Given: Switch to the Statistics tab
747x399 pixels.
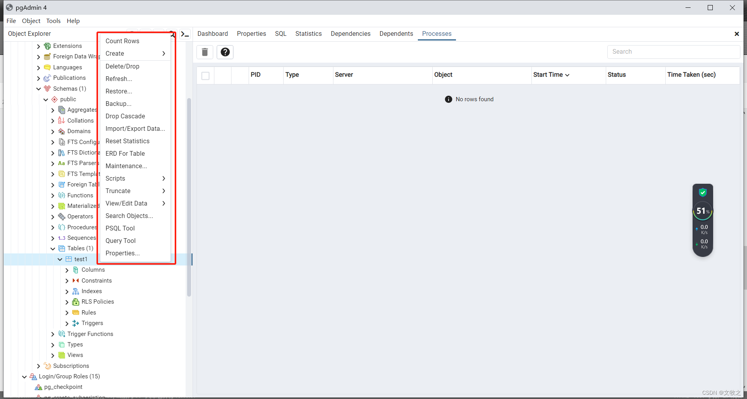Looking at the screenshot, I should click(x=308, y=33).
